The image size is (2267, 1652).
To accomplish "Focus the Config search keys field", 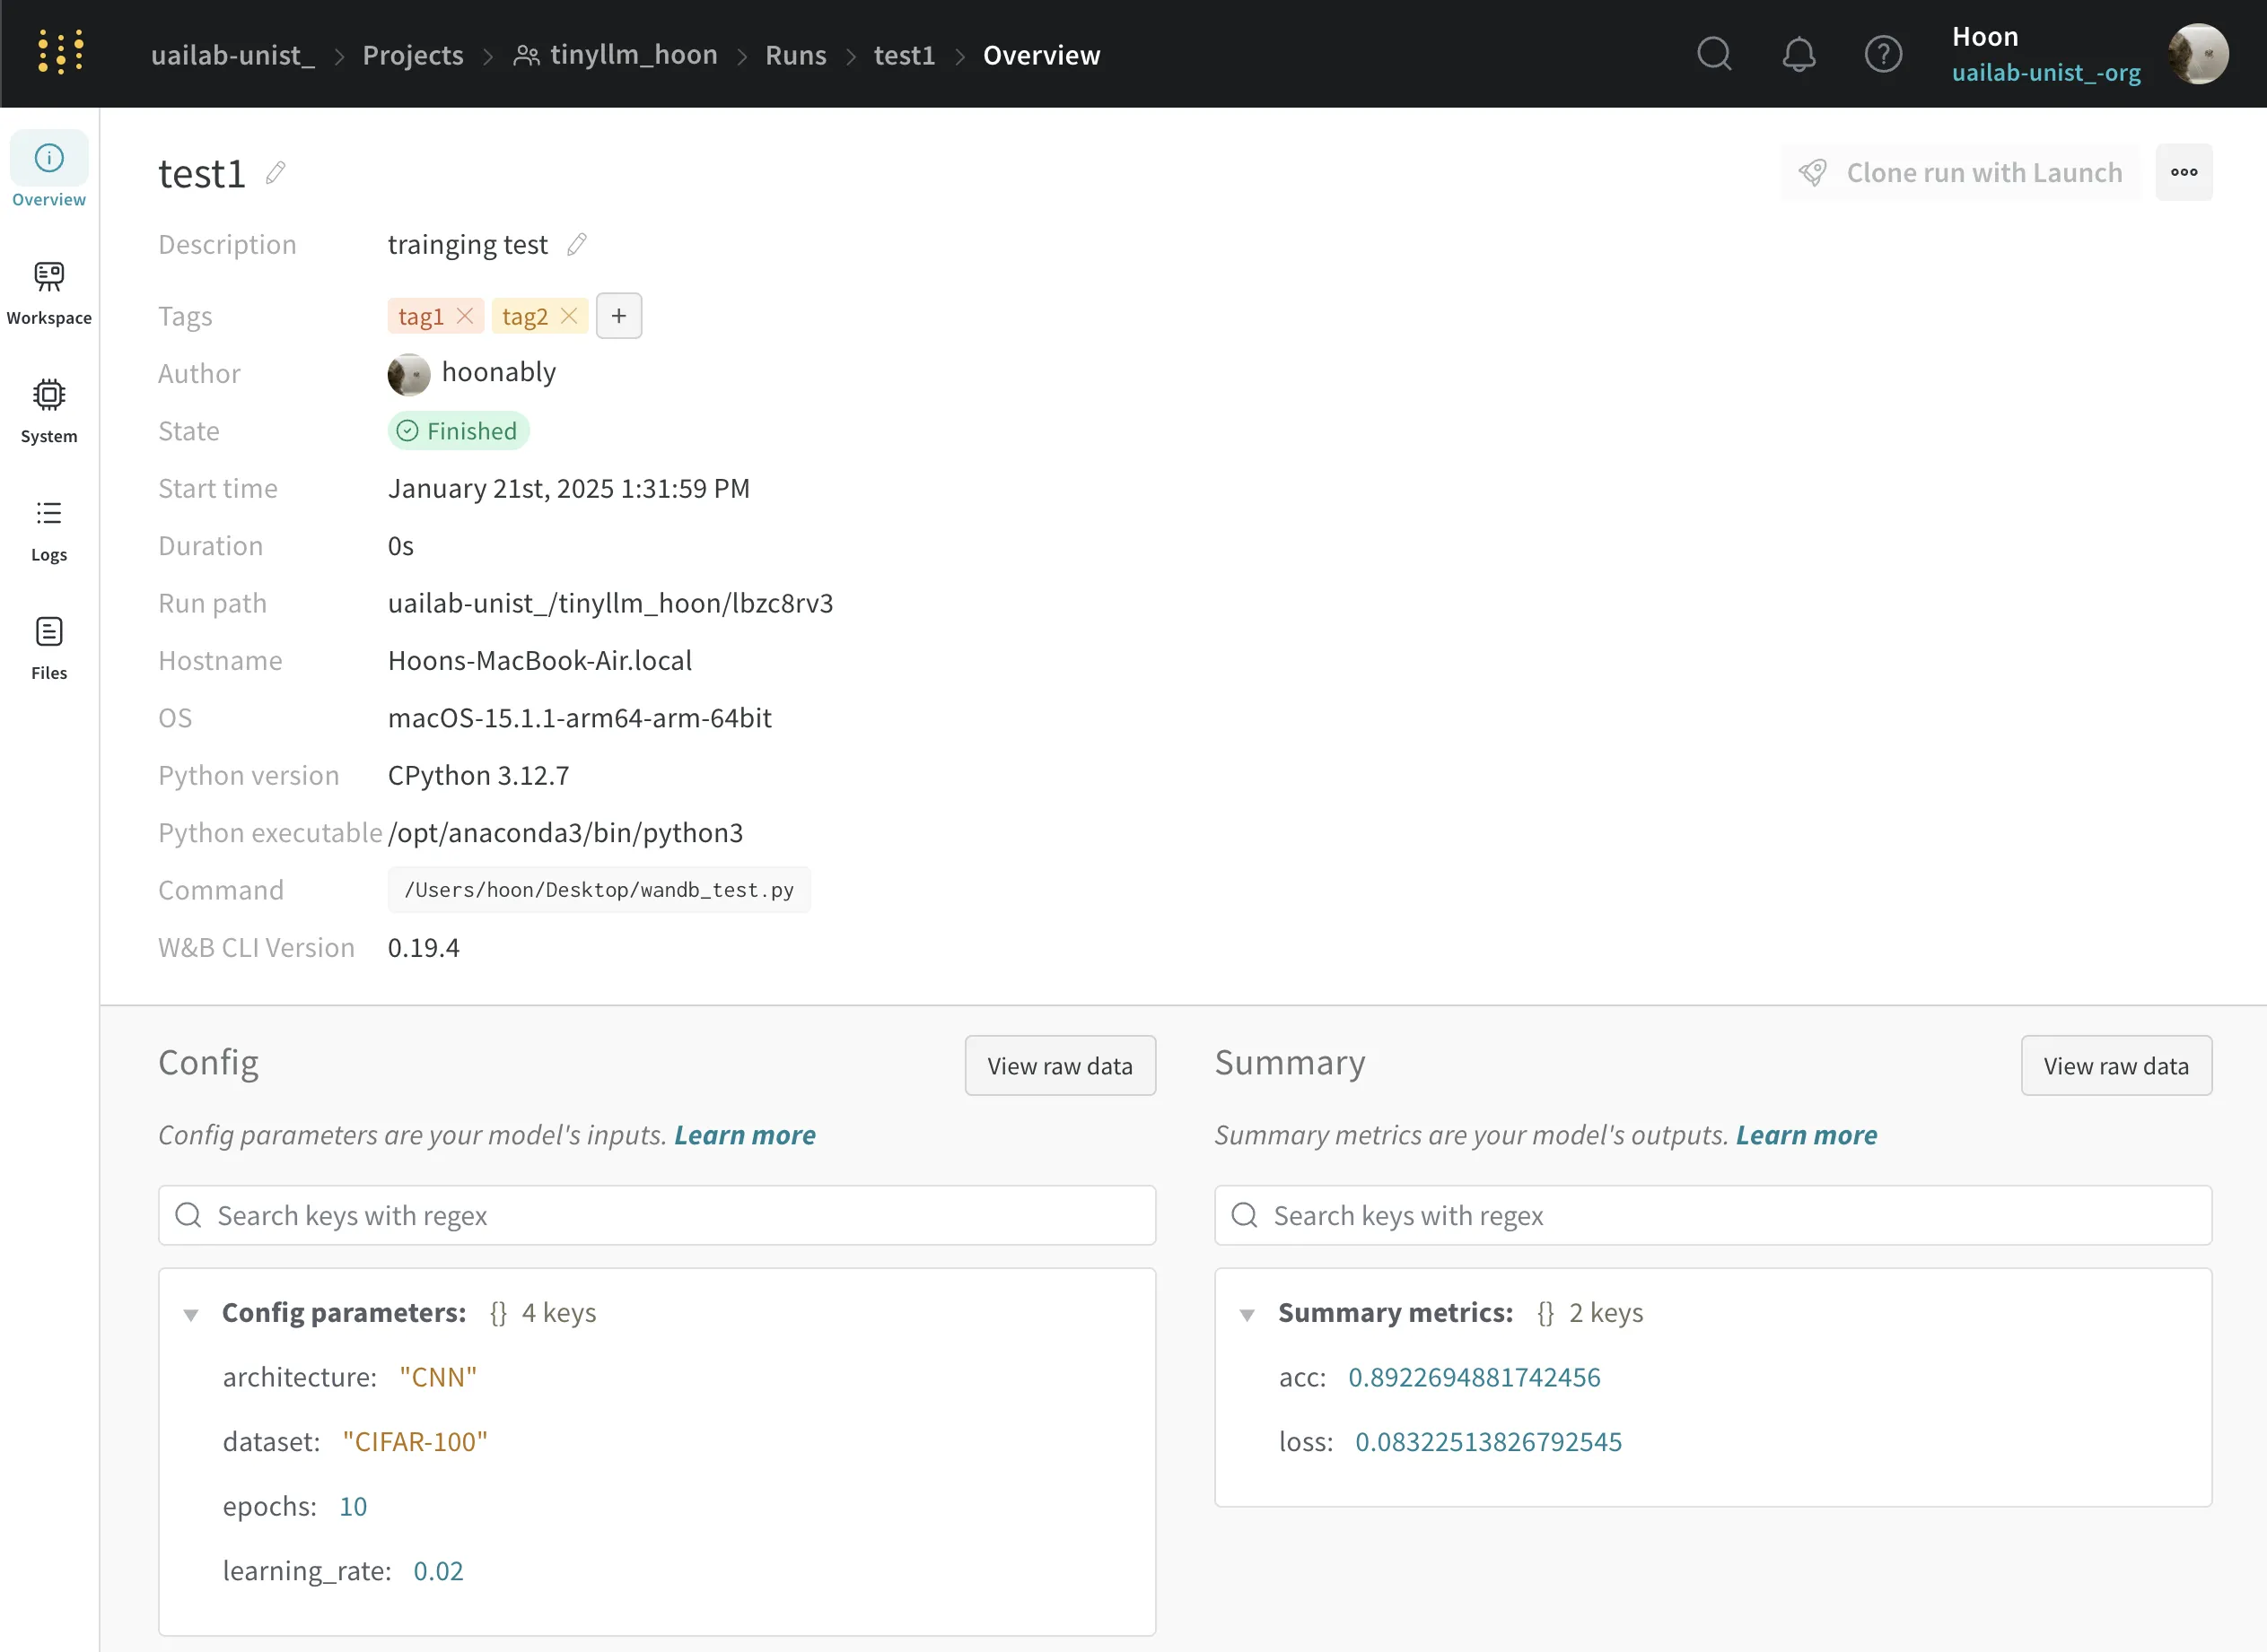I will (x=656, y=1215).
